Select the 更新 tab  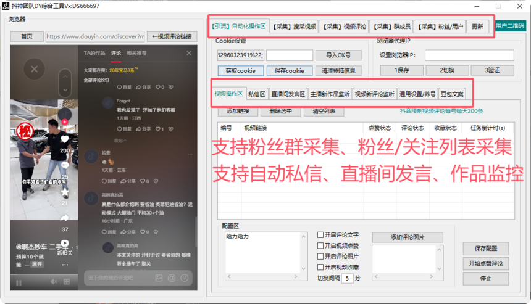[x=477, y=27]
